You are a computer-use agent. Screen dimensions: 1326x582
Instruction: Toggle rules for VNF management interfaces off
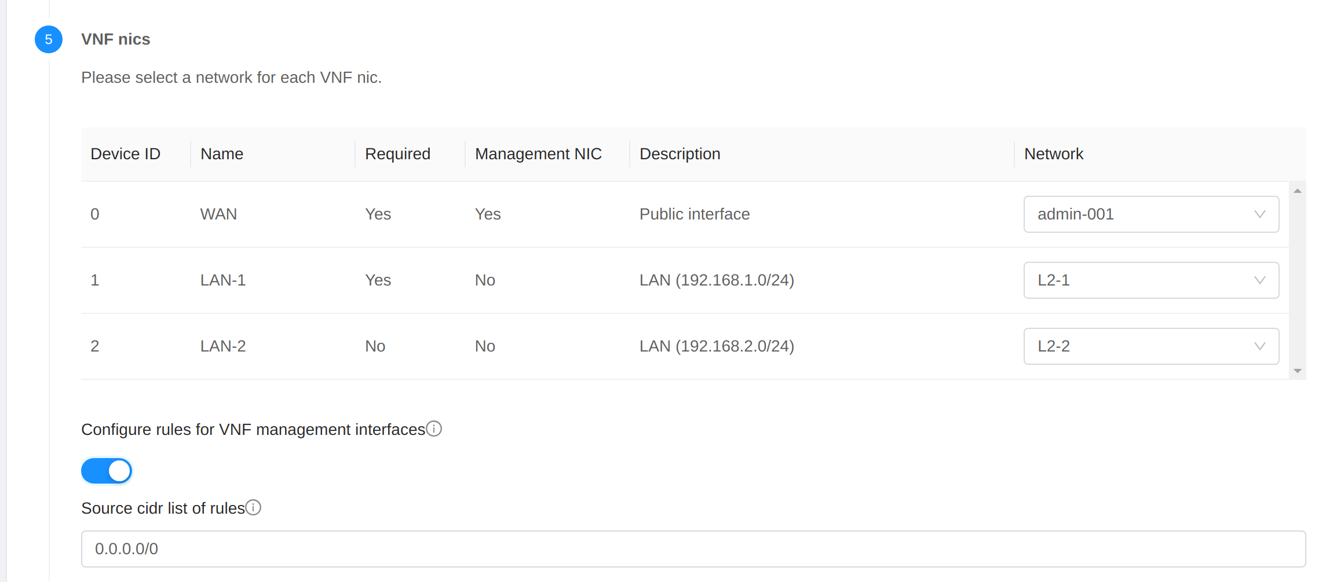[107, 471]
